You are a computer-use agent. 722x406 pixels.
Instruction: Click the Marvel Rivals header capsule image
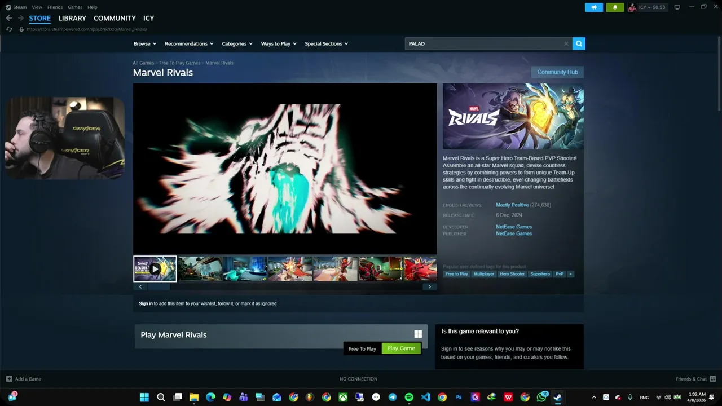click(513, 116)
